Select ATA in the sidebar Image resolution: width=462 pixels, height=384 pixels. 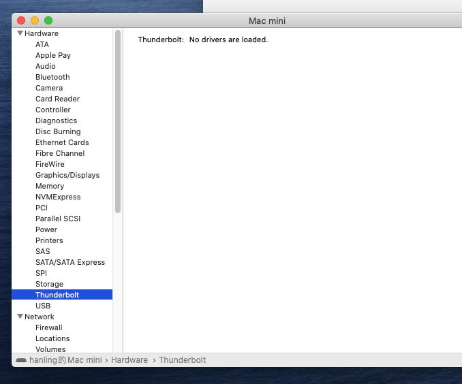(x=42, y=44)
